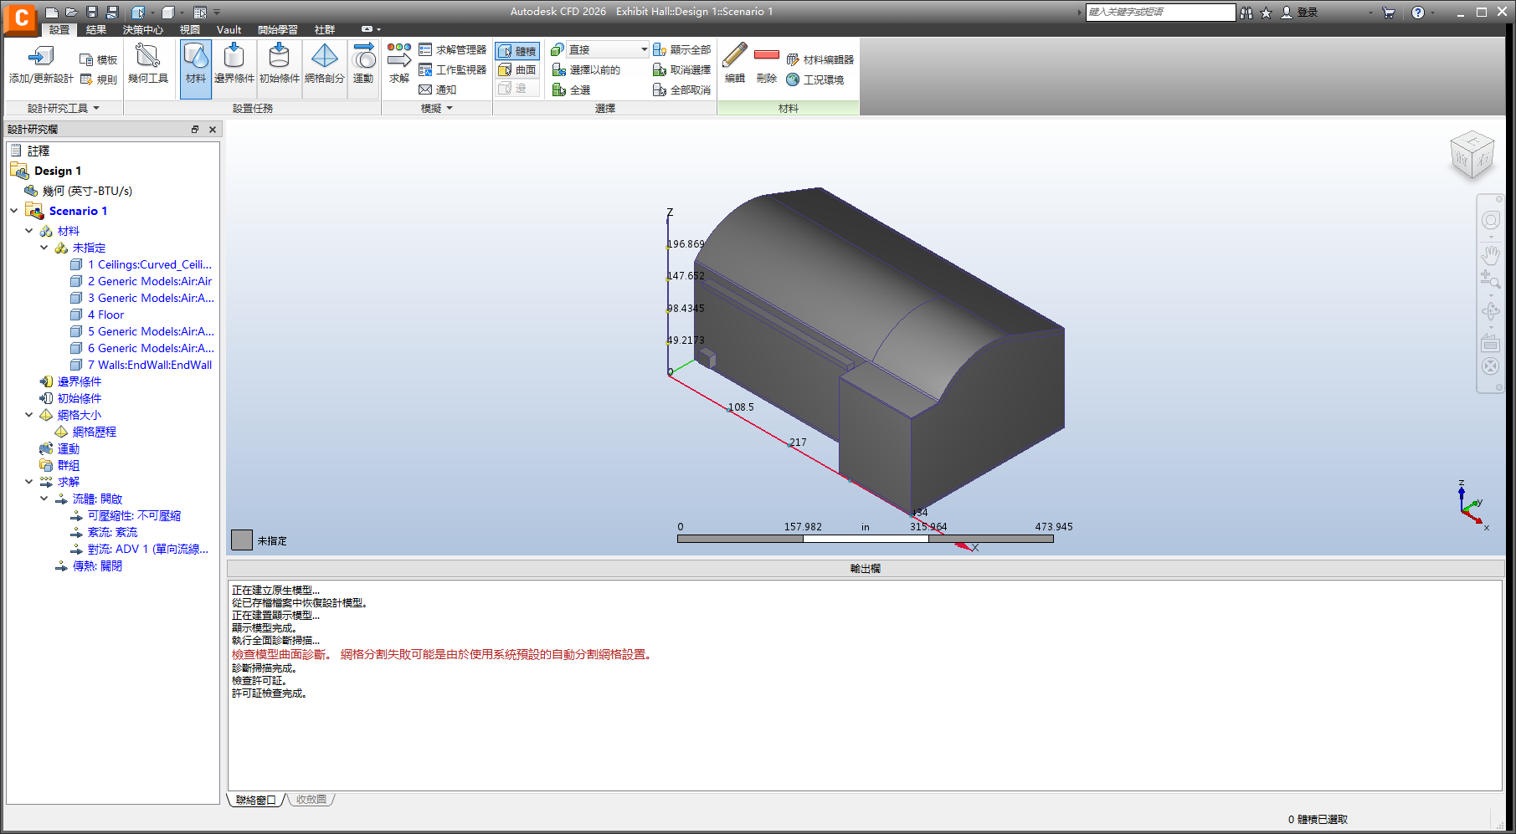
Task: Click 顯示全部 show all
Action: point(682,50)
